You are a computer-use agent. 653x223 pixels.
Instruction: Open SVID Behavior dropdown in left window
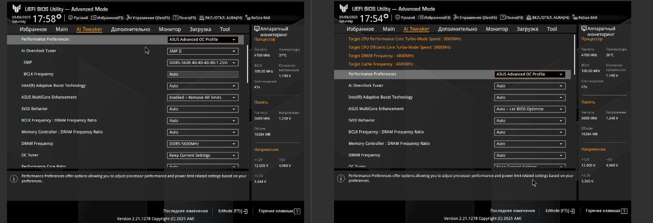[x=202, y=109]
